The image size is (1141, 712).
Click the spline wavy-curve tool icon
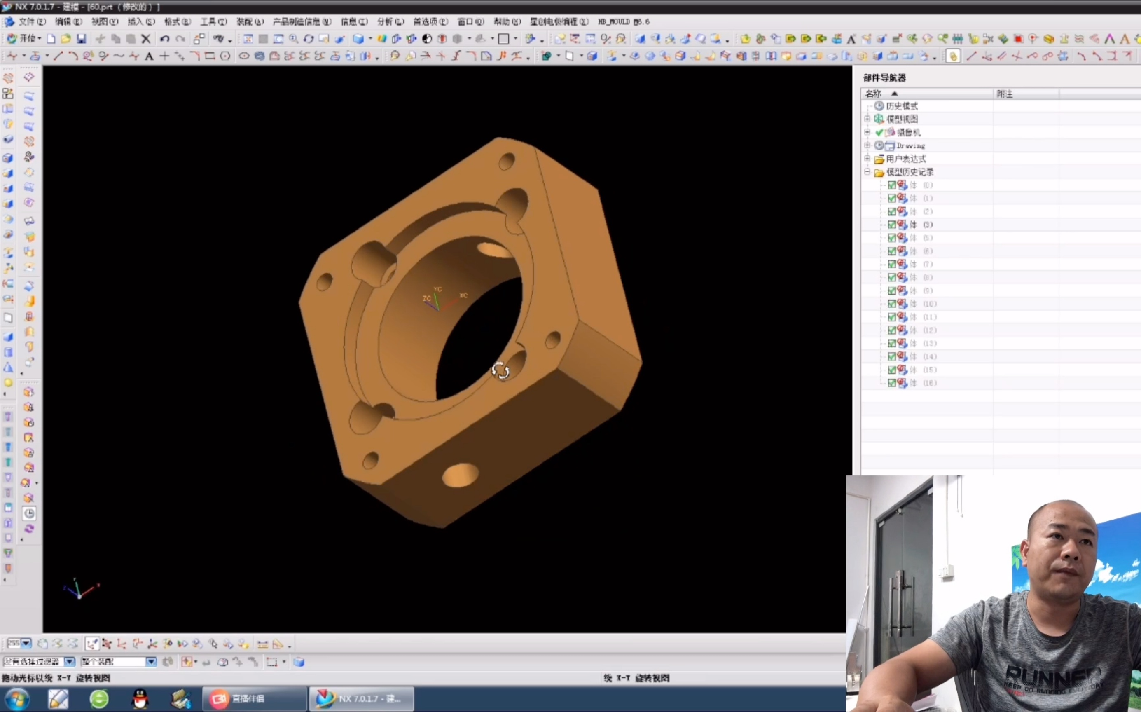119,56
